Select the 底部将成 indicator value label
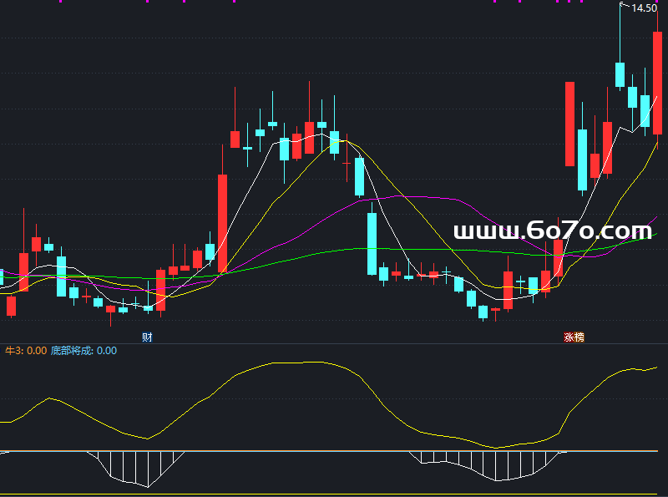This screenshot has height=497, width=668. pyautogui.click(x=83, y=351)
